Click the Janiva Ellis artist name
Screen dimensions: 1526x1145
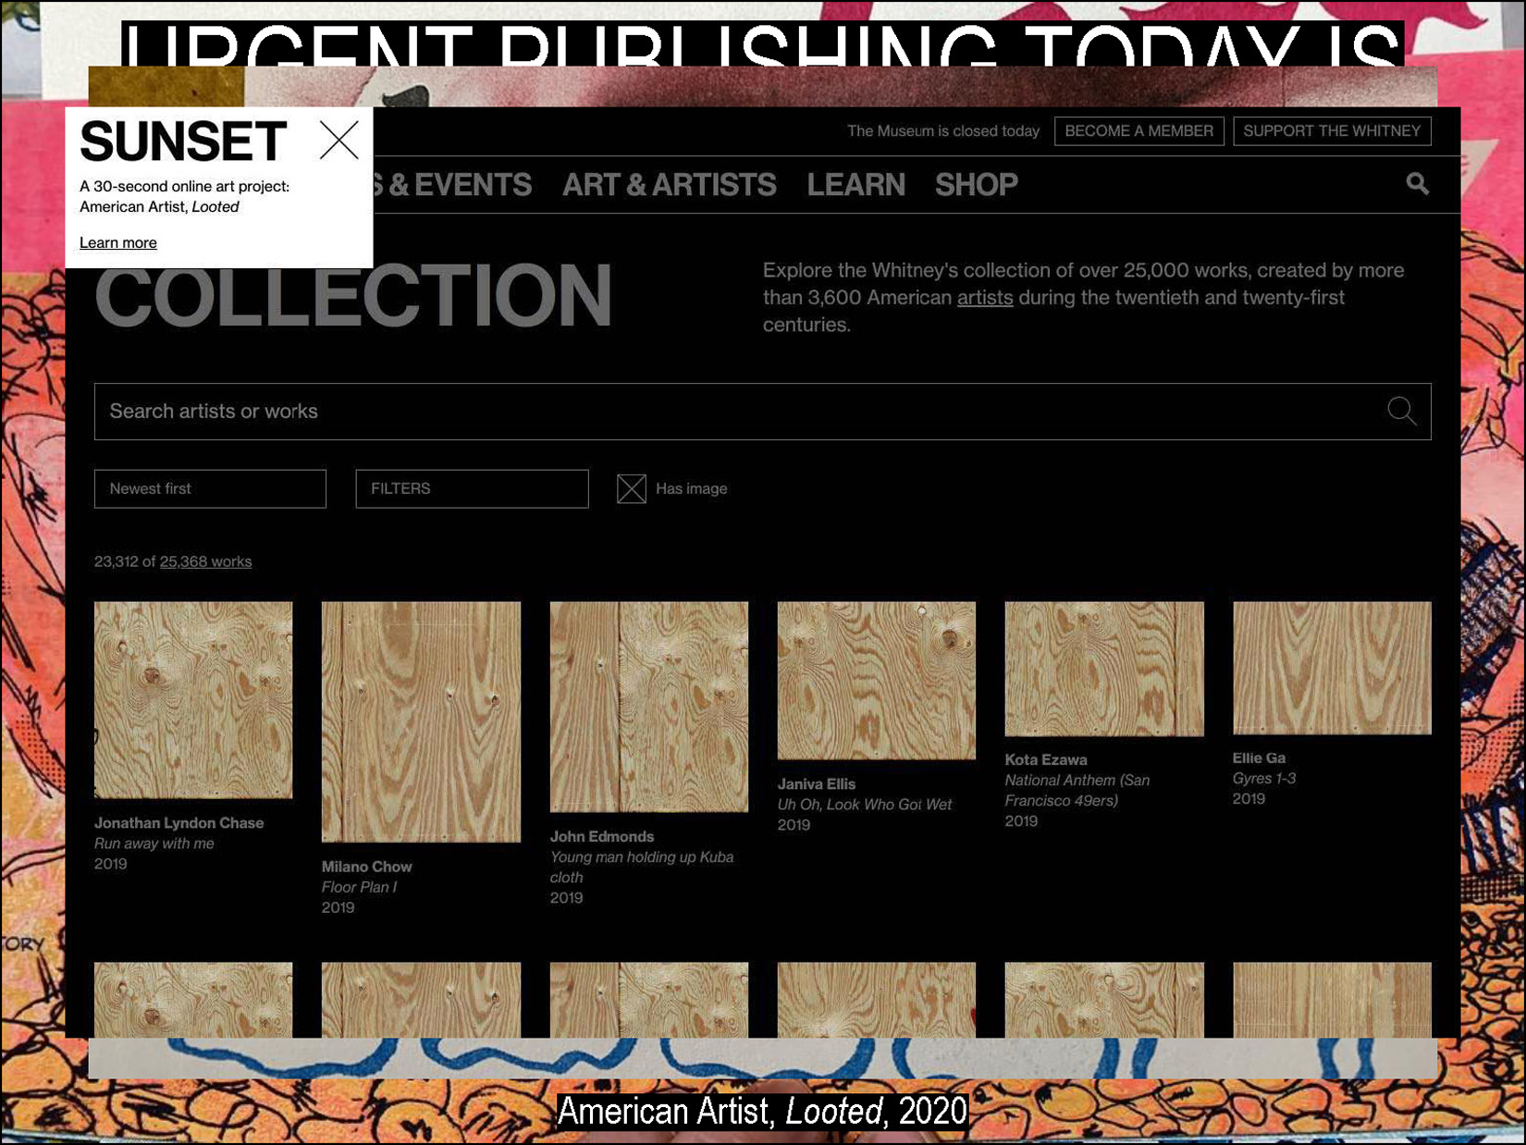pyautogui.click(x=816, y=784)
